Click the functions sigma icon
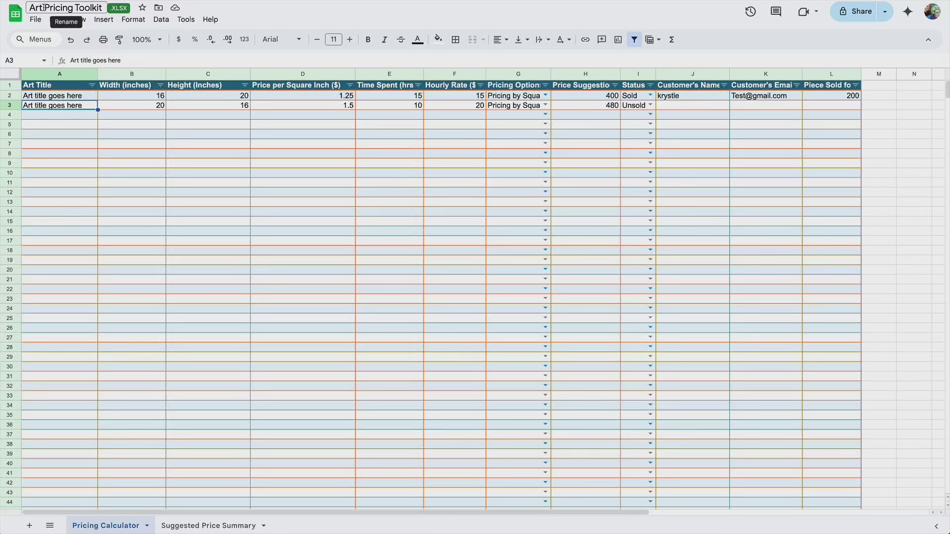The image size is (950, 534). (671, 40)
